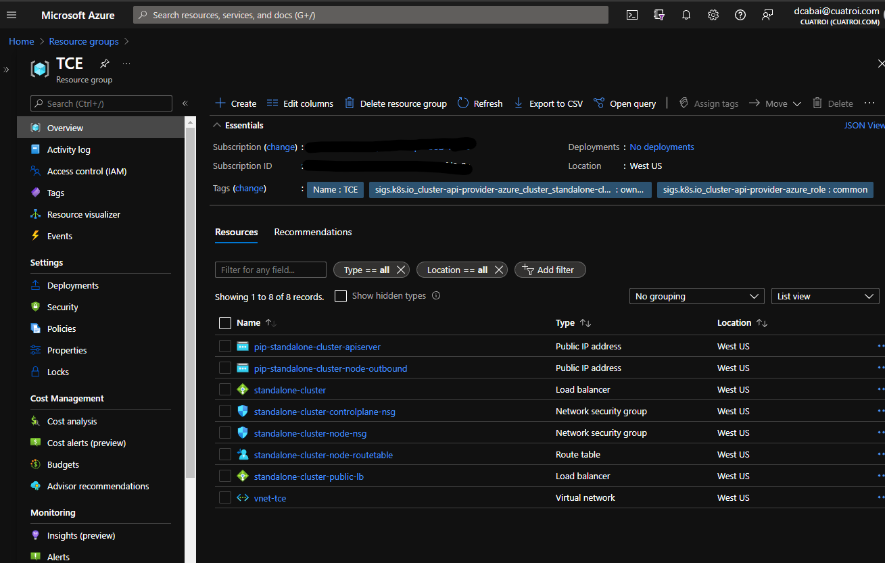Select checkbox for standalone-cluster-public-lb
Screen dimensions: 885x563
point(225,476)
